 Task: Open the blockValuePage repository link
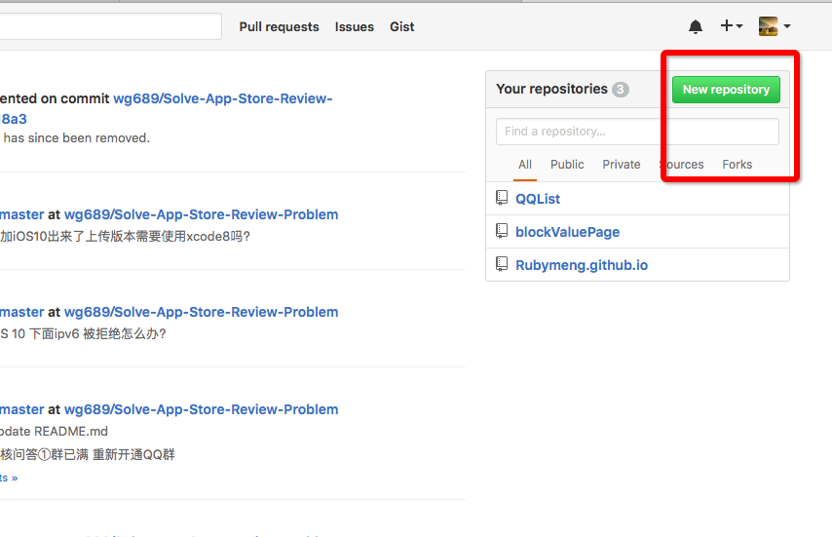[568, 232]
